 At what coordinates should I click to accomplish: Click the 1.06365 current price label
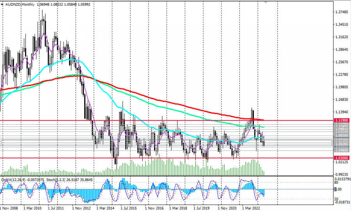coord(341,144)
